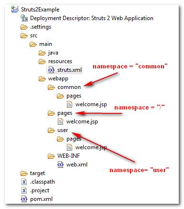Image resolution: width=184 pixels, height=209 pixels.
Task: Click the Deployment Descriptor icon
Action: click(24, 18)
